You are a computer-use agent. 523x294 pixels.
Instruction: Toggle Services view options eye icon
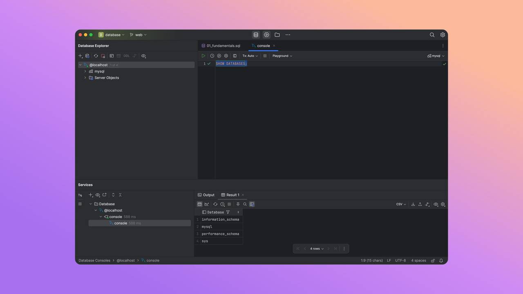[98, 195]
